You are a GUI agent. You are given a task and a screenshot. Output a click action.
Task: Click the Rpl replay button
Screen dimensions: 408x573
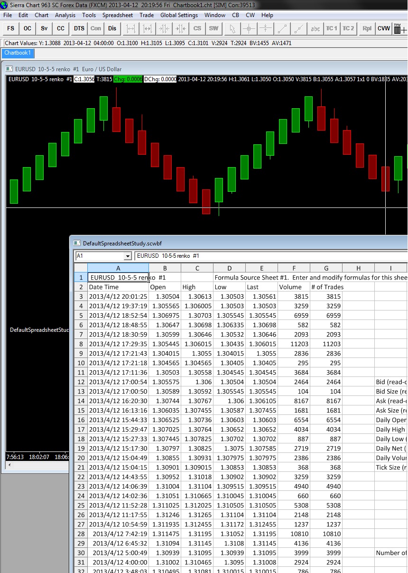pos(367,28)
